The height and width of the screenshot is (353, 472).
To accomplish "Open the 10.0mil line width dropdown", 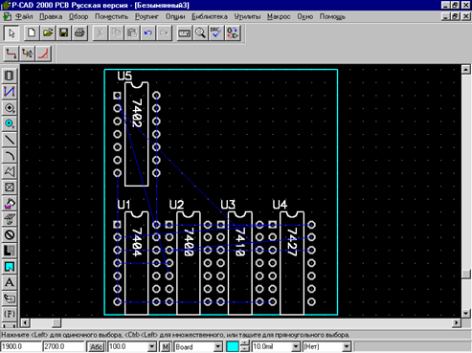I will (296, 346).
